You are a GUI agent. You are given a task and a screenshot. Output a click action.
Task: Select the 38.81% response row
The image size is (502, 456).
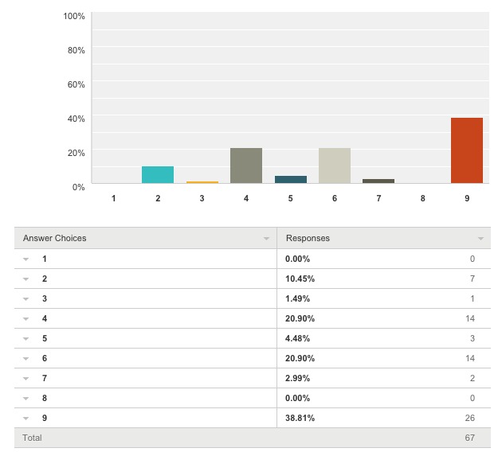tap(300, 419)
